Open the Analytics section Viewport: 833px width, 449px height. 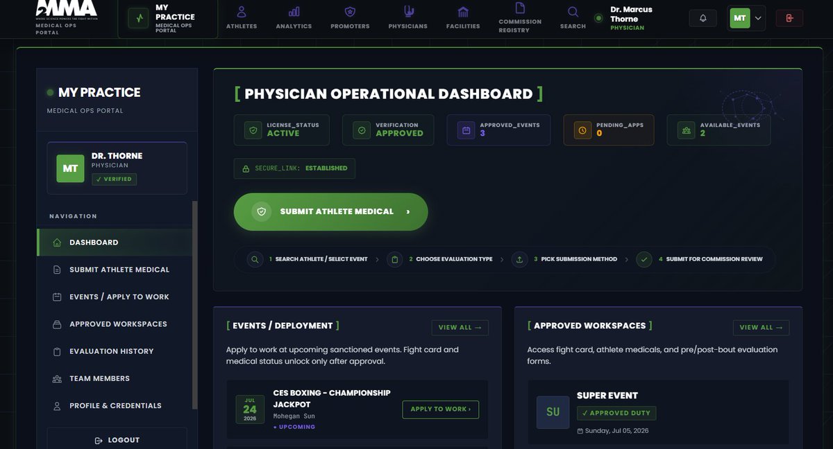(x=294, y=18)
